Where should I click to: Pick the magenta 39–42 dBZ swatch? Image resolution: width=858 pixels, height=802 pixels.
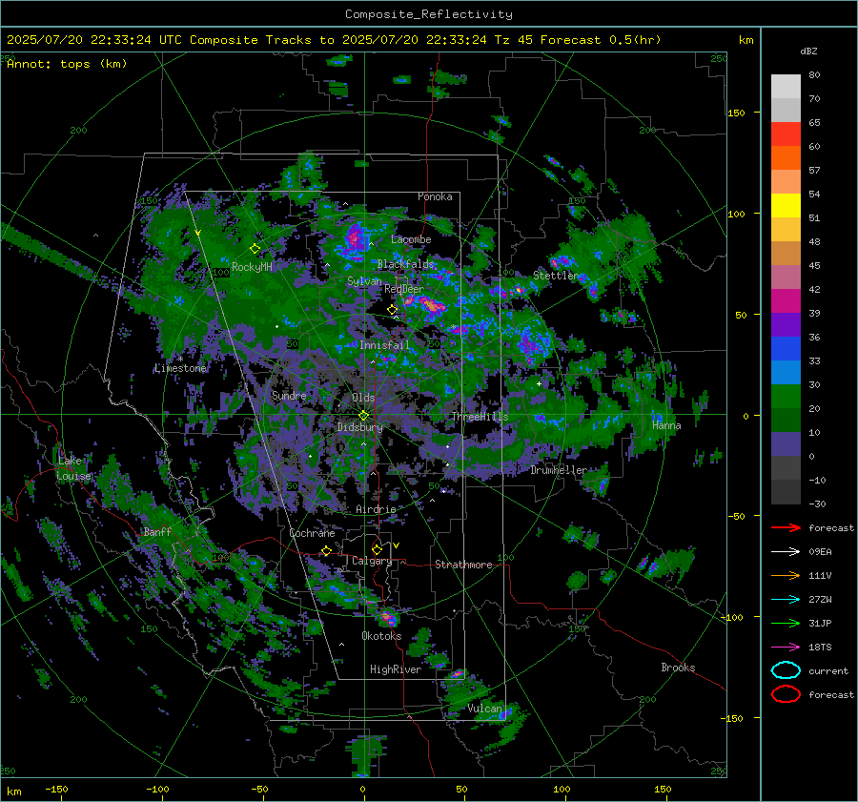(786, 301)
